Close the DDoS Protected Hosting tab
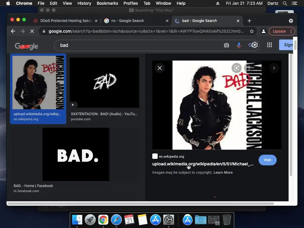This screenshot has width=304, height=228. pyautogui.click(x=96, y=21)
